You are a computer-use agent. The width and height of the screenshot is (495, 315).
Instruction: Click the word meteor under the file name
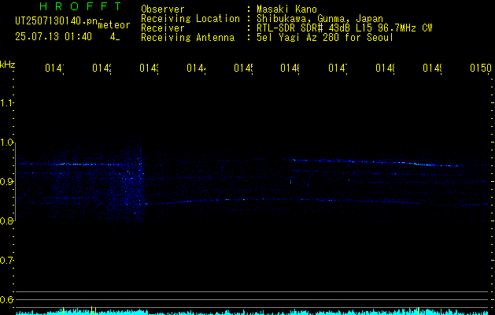[114, 25]
